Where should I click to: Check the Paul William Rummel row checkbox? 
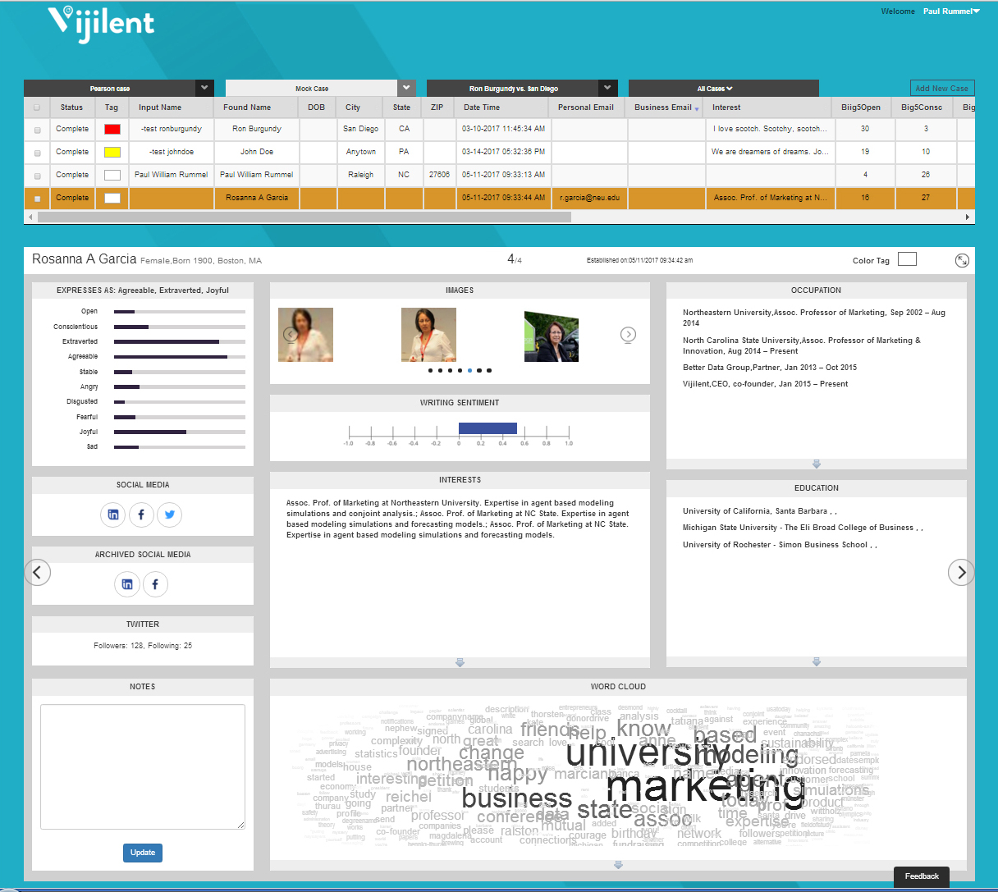pos(37,176)
